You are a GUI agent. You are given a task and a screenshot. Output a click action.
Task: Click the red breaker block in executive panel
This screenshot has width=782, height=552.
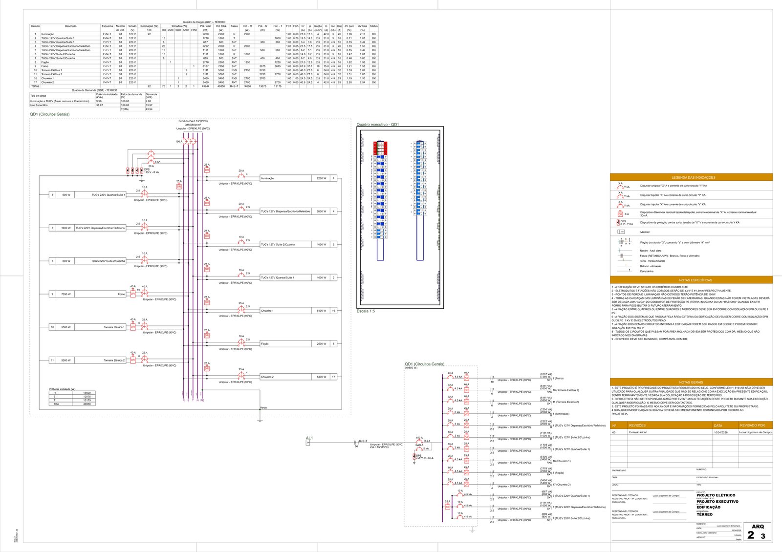[380, 148]
